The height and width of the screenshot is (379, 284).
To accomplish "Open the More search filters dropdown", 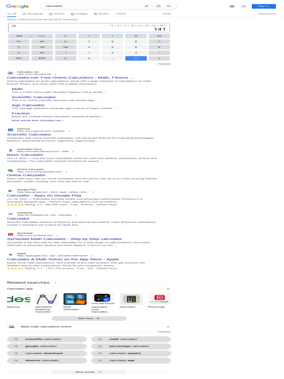I will [120, 14].
